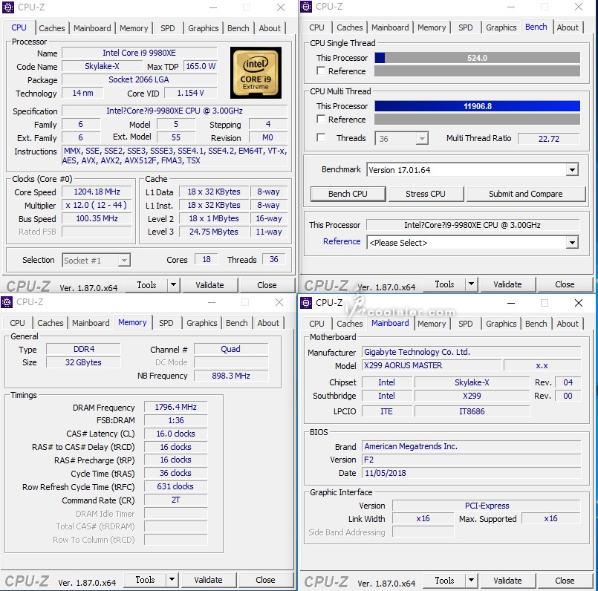The height and width of the screenshot is (591, 598).
Task: Click the Command Rate value '2T'
Action: 176,500
